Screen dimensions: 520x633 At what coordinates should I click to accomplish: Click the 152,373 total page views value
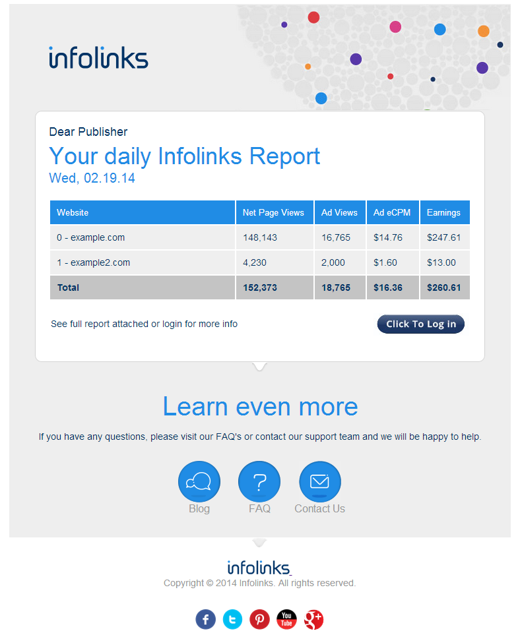point(260,287)
